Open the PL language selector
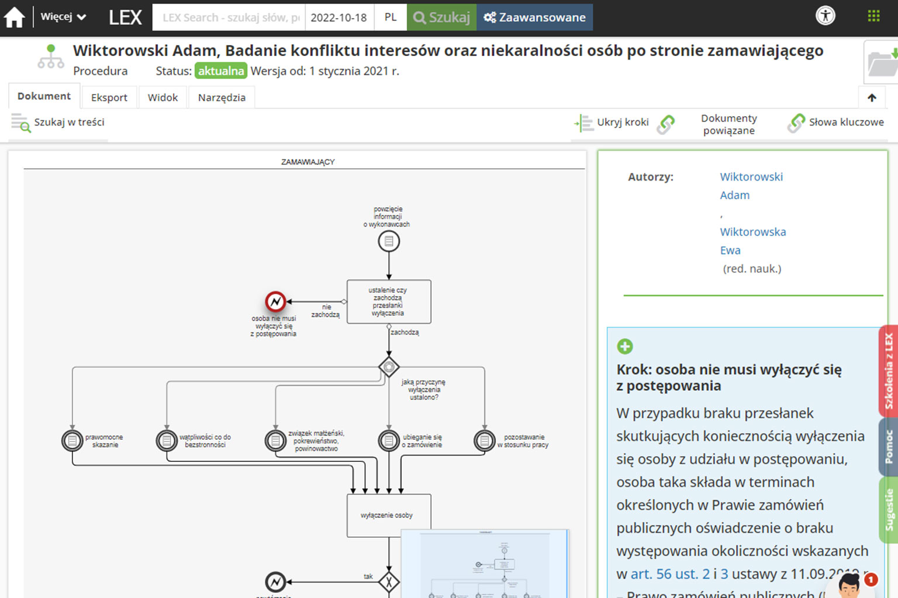 tap(391, 18)
